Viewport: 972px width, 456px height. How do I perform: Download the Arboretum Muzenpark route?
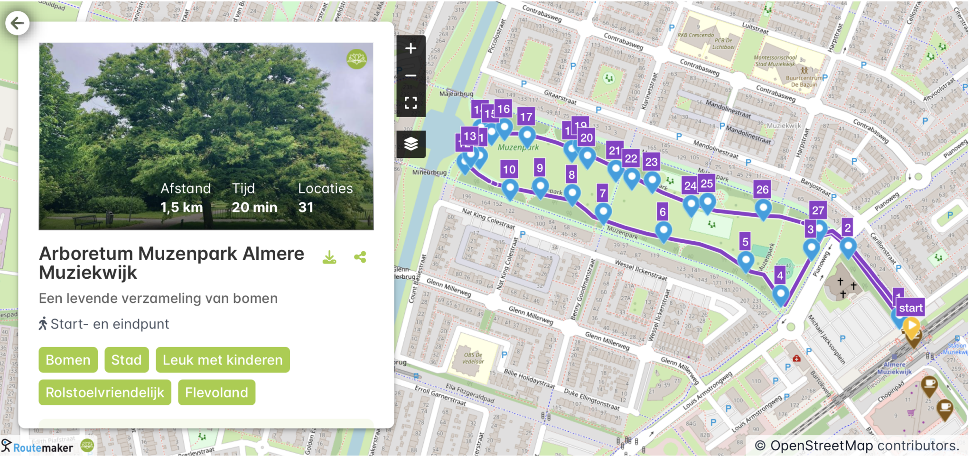(329, 257)
